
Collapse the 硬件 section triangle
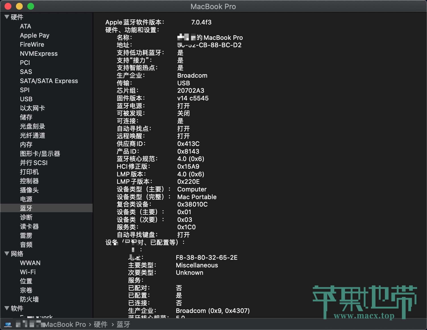point(7,17)
